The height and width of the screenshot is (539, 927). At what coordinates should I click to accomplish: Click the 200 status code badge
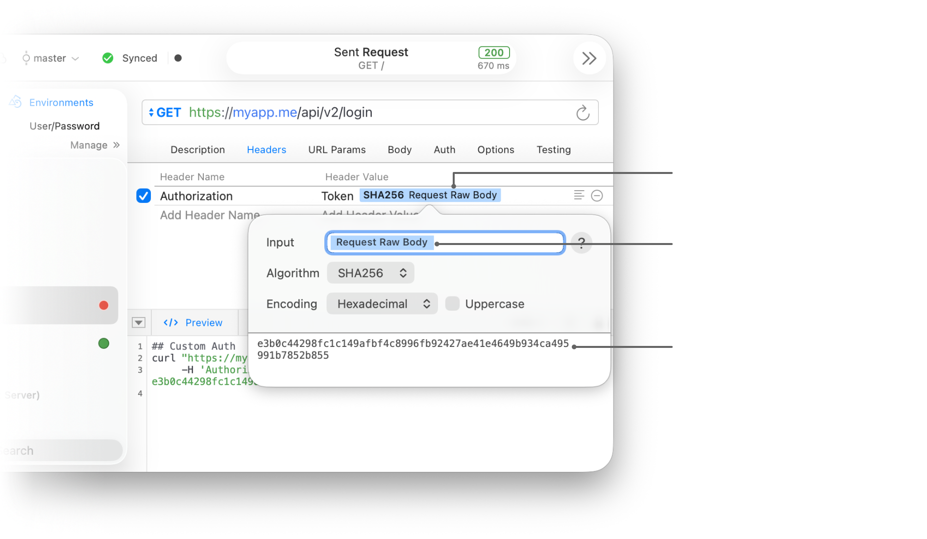pyautogui.click(x=494, y=52)
